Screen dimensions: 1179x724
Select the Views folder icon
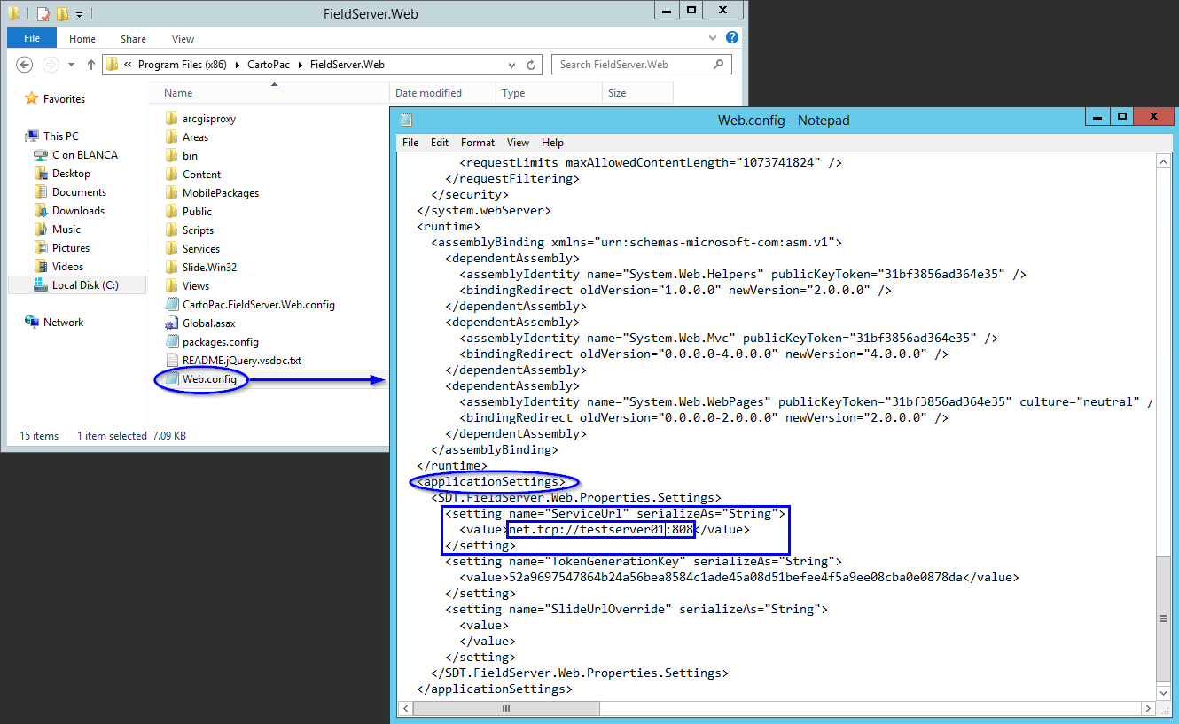point(172,286)
